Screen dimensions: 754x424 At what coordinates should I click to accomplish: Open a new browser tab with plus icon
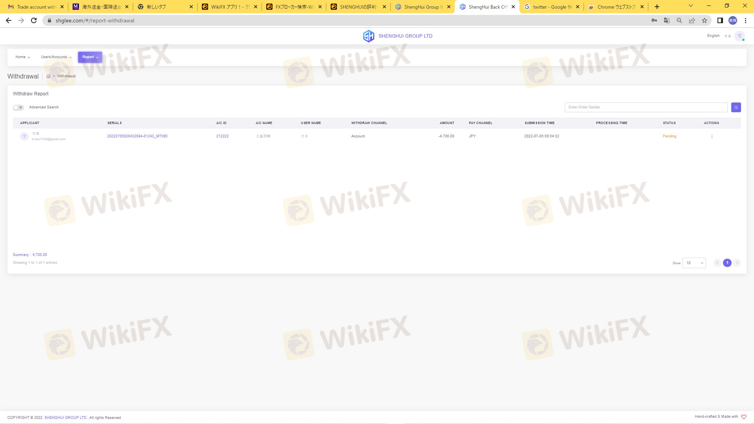tap(657, 7)
